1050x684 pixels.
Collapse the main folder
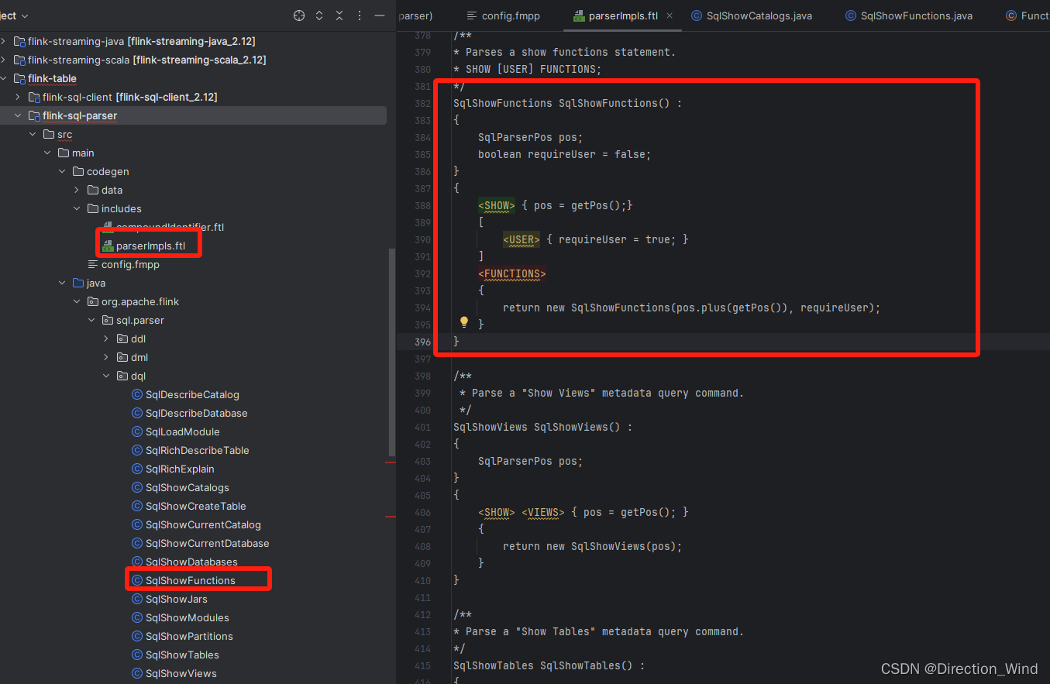(47, 153)
